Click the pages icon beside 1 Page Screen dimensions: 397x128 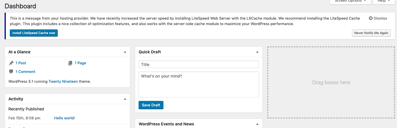click(x=70, y=63)
